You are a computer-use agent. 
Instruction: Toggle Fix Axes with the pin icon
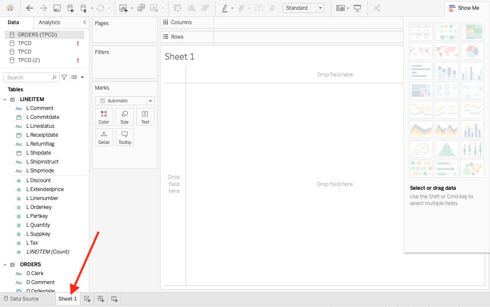pyautogui.click(x=272, y=8)
